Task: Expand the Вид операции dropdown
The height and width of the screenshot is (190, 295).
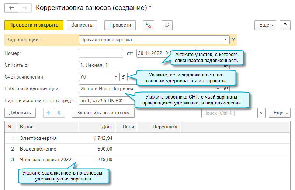Action: (x=225, y=39)
